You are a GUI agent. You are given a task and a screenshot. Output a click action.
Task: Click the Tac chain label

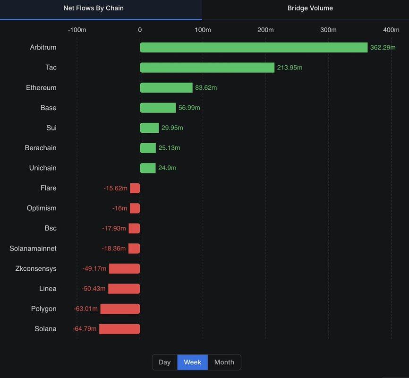(51, 68)
